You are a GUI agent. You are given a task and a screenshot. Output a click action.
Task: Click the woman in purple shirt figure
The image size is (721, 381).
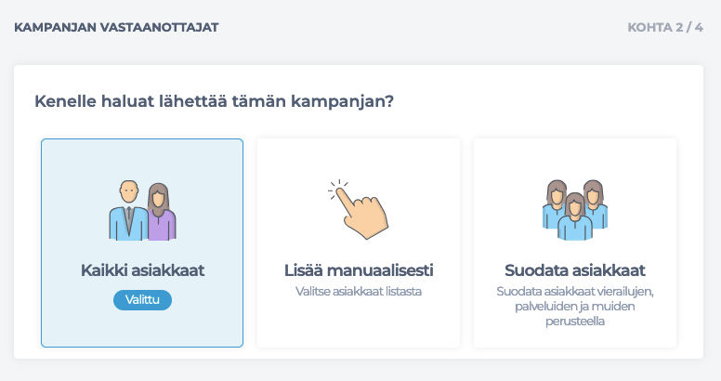click(x=161, y=212)
